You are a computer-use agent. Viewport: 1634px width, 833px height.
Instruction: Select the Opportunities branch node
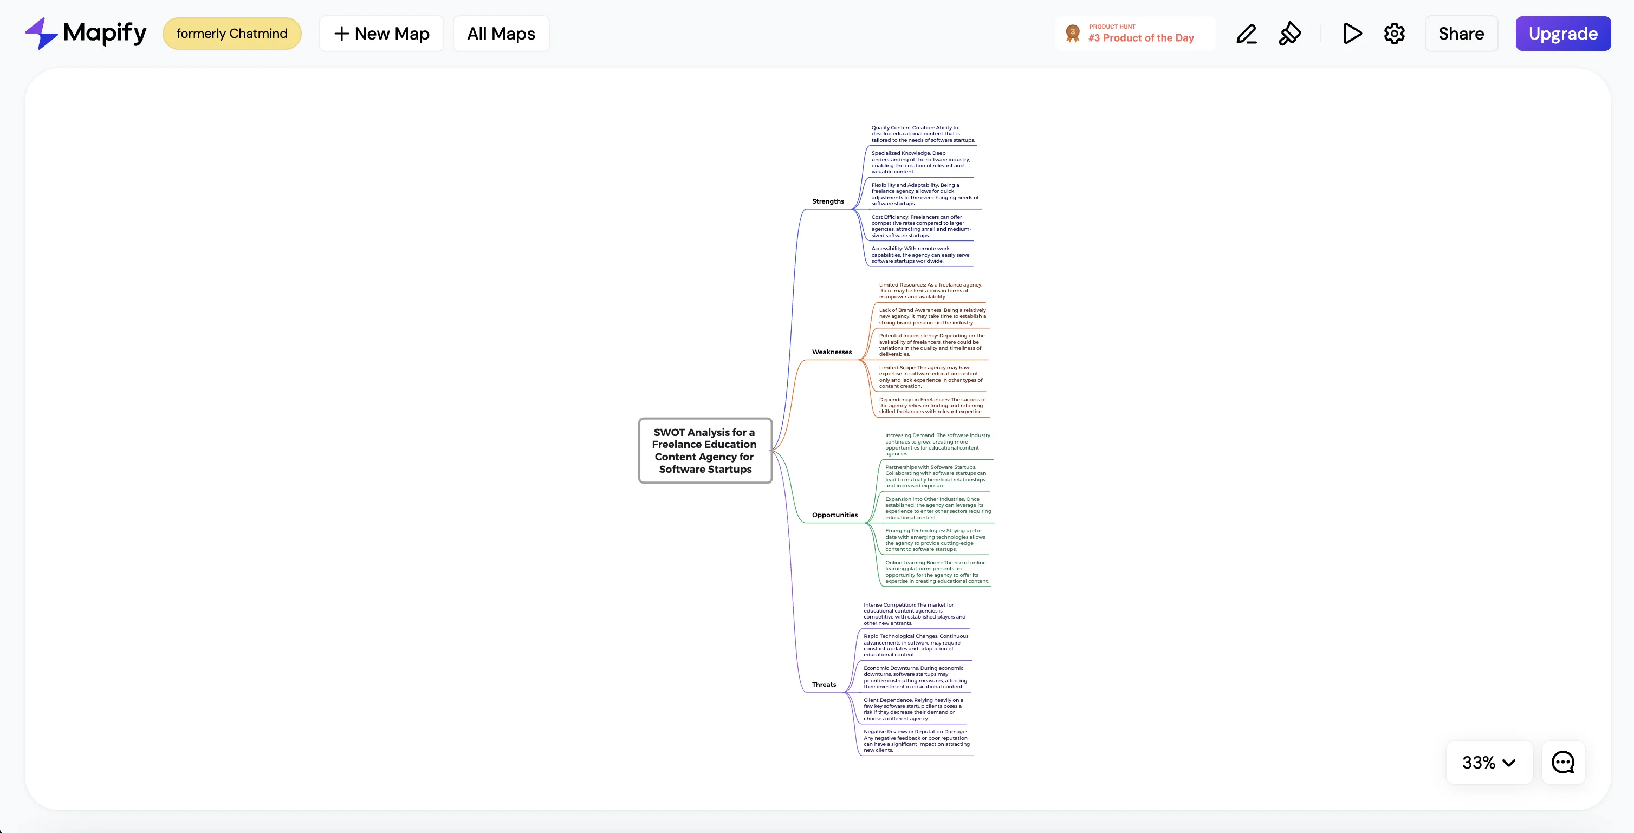coord(834,515)
